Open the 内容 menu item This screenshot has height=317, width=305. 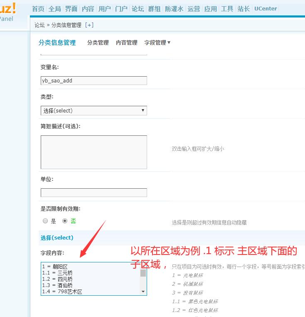pos(88,9)
